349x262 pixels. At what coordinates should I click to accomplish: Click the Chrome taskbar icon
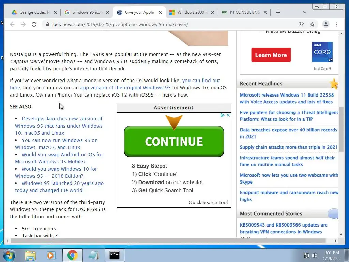72,255
